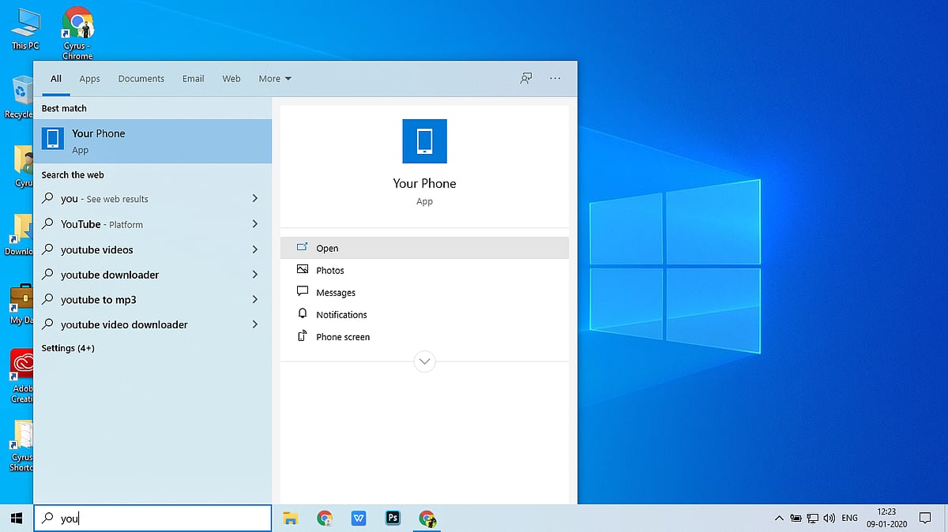Open Photos in the Your Phone actions
This screenshot has height=532, width=948.
(330, 270)
